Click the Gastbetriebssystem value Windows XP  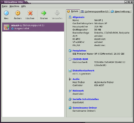pos(100,23)
